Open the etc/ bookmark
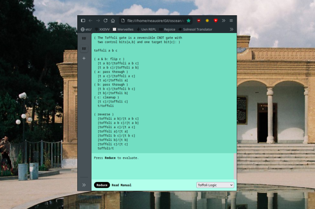Viewport: 315px width, 209px height. point(86,30)
